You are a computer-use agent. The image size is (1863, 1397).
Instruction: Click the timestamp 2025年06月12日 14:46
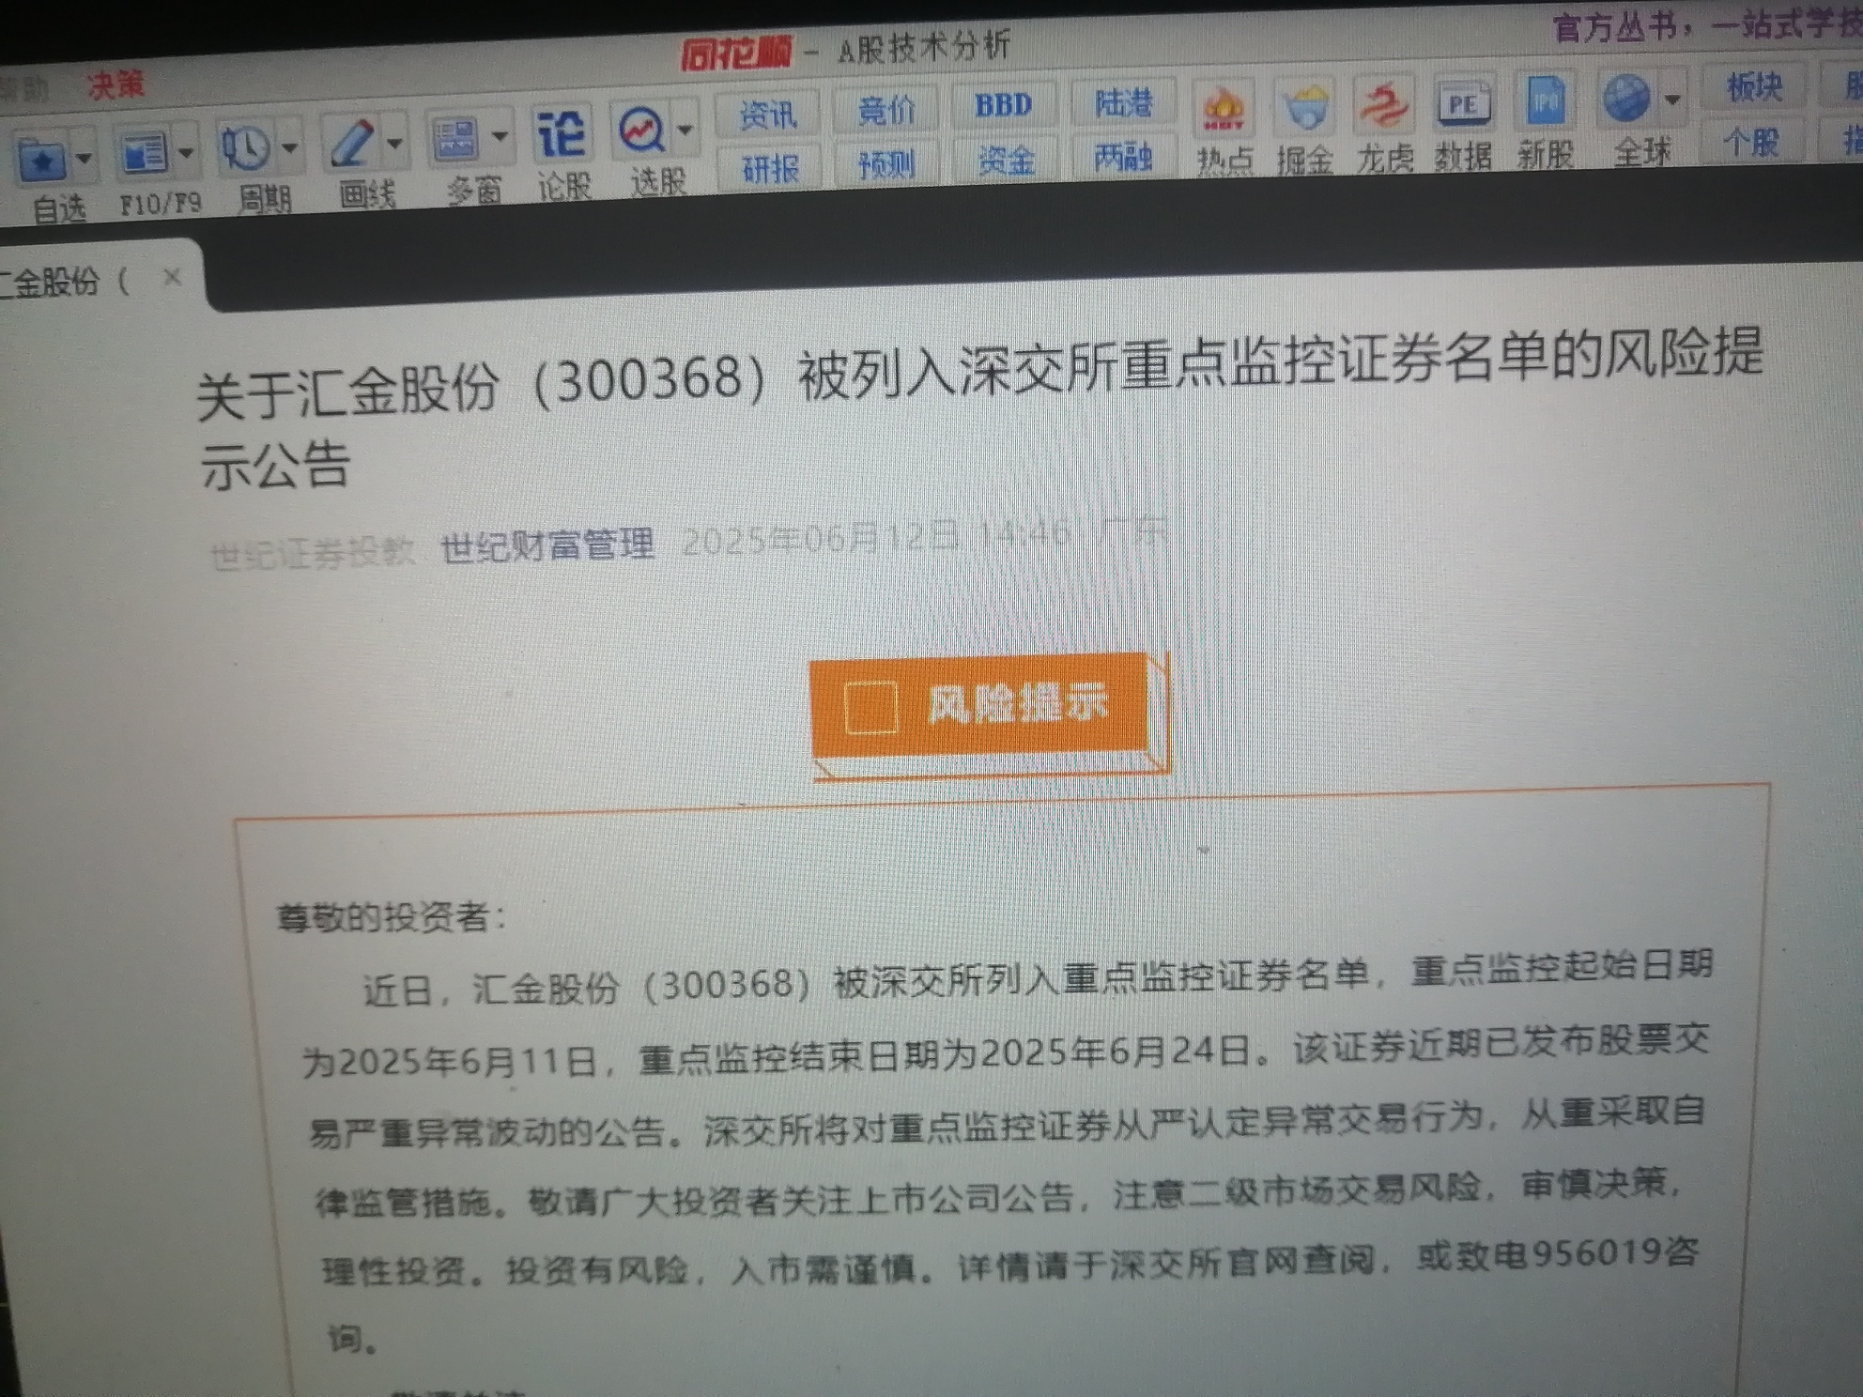[877, 539]
